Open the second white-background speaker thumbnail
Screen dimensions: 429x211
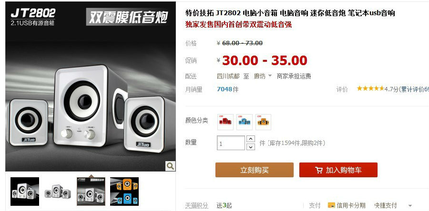[x=58, y=192]
